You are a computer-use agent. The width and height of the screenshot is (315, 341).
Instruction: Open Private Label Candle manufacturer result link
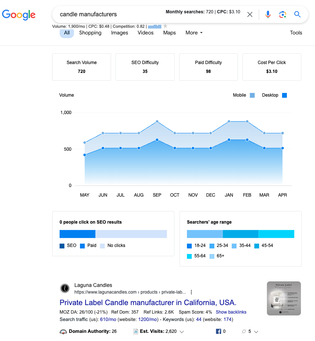148,302
